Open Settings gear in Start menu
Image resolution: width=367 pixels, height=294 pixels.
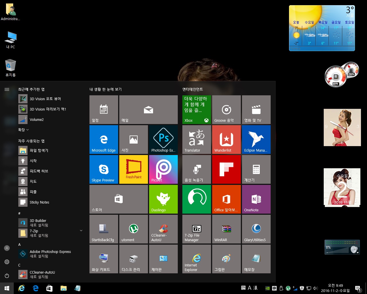[x=7, y=262]
